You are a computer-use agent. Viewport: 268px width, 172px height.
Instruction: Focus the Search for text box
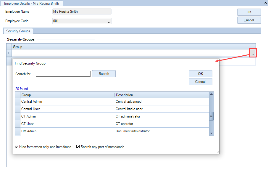tap(63, 74)
